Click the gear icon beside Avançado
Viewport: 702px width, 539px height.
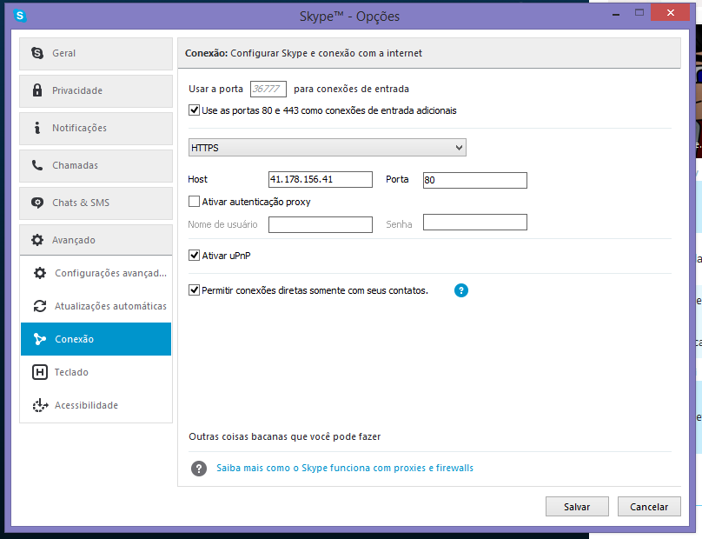pos(37,240)
